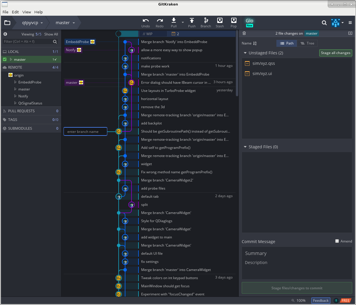Viewport: 356px width, 305px height.
Task: Click the Undo toolbar icon
Action: (x=145, y=20)
